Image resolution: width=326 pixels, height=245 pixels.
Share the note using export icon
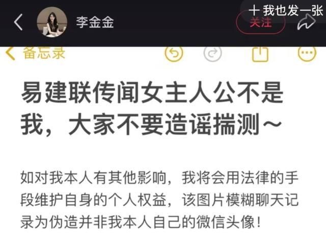[x=260, y=54]
